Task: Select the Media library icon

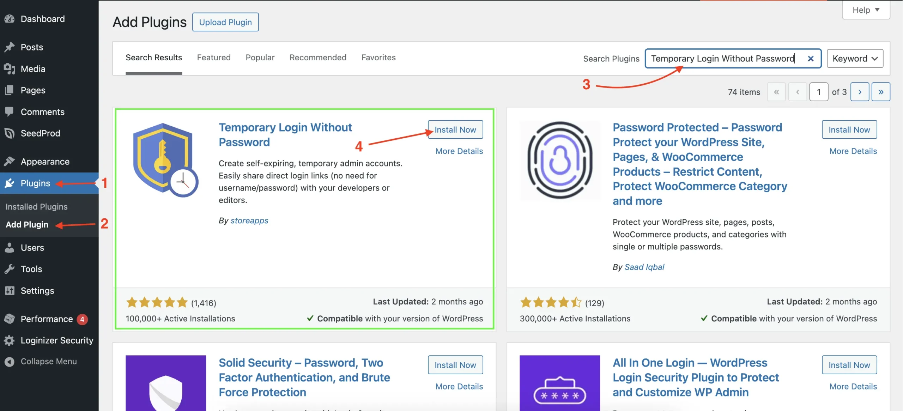Action: pyautogui.click(x=10, y=69)
